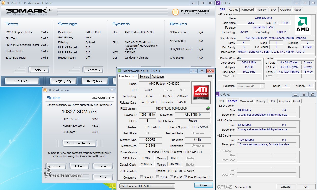This screenshot has height=190, width=317.
Task: Click the Image Quality... button
Action: tap(64, 81)
